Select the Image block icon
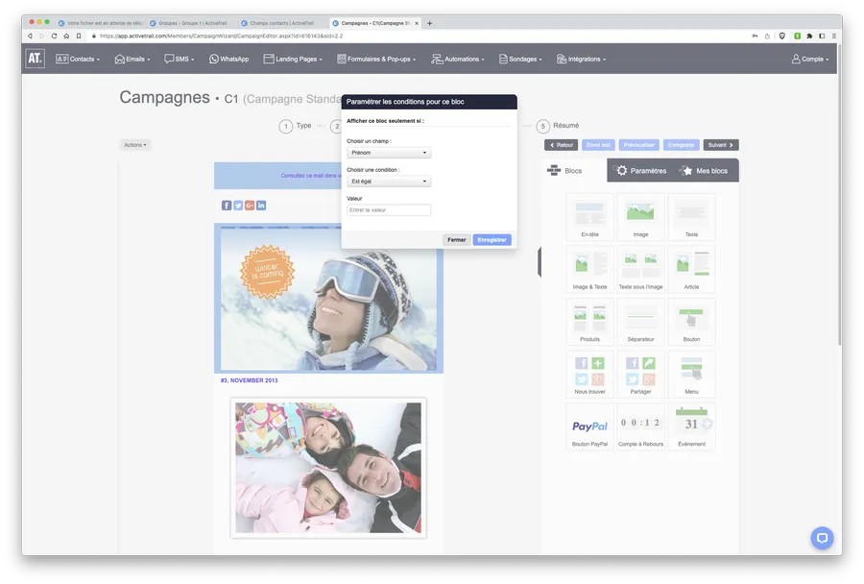Screen dimensions: 864x584 [640, 217]
